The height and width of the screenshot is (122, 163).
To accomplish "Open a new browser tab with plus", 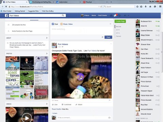I will 111,2.
